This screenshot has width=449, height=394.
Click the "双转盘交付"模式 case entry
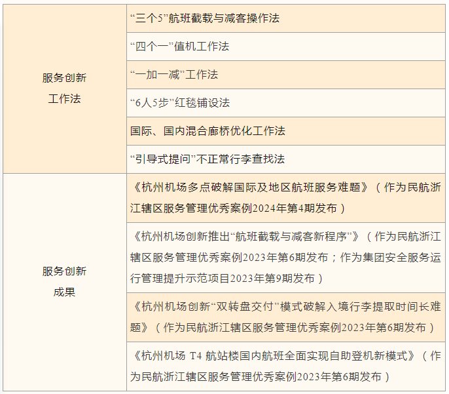coord(286,317)
